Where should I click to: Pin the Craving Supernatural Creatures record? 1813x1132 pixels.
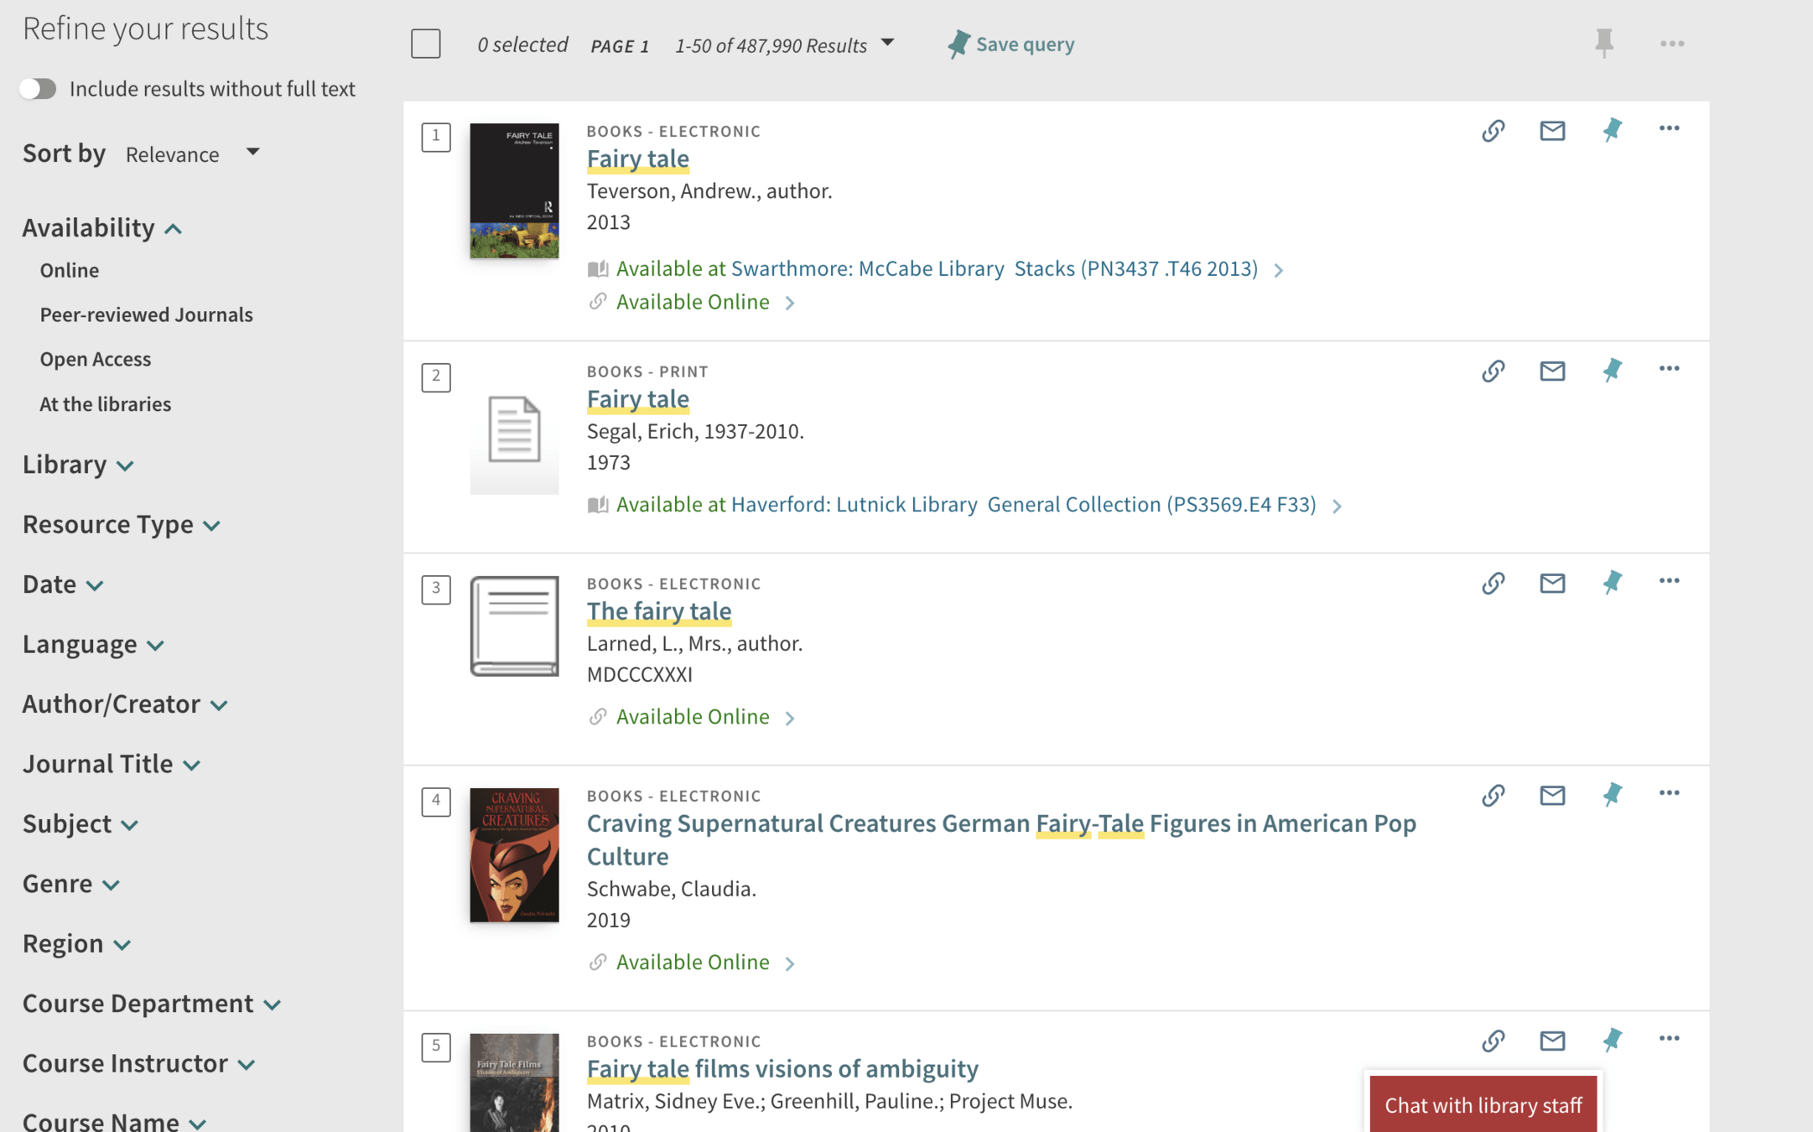1612,795
